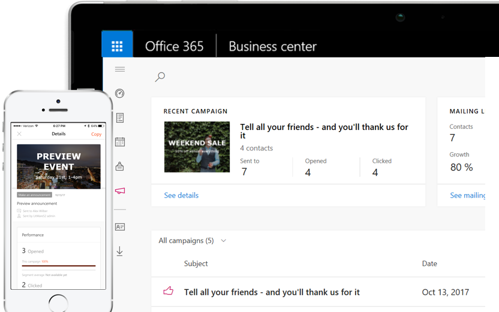
Task: Click the Opened count 4
Action: [308, 172]
